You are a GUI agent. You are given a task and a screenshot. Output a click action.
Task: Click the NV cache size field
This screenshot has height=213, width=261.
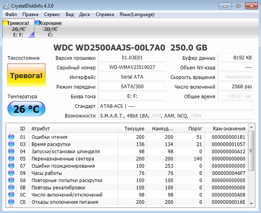click(x=236, y=67)
